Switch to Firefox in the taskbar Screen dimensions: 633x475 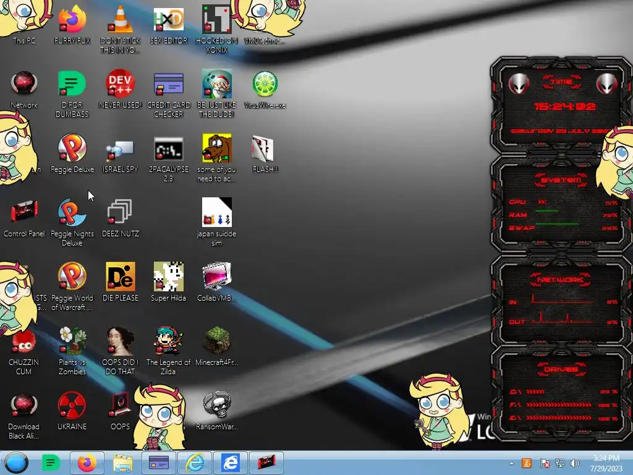[87, 463]
